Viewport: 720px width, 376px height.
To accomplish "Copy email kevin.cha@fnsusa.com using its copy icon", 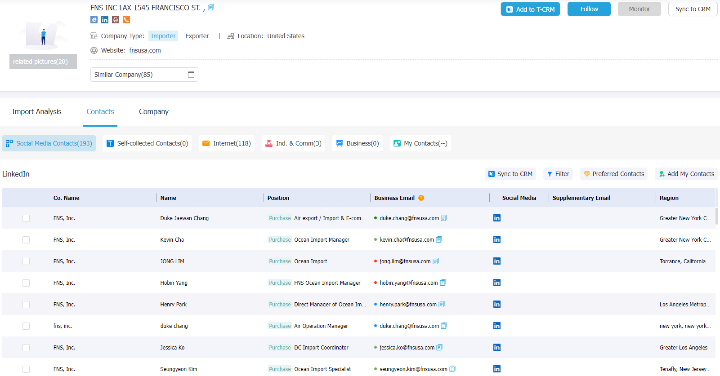I will pos(439,239).
